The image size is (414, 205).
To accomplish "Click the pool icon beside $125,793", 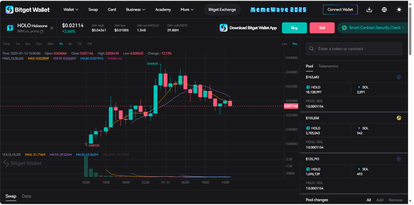I will click(x=399, y=159).
